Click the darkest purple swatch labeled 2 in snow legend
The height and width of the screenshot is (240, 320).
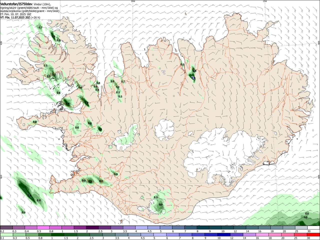(92, 227)
